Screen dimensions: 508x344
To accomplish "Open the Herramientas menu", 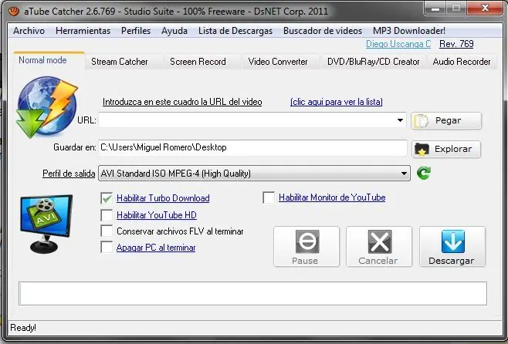I will [x=83, y=31].
